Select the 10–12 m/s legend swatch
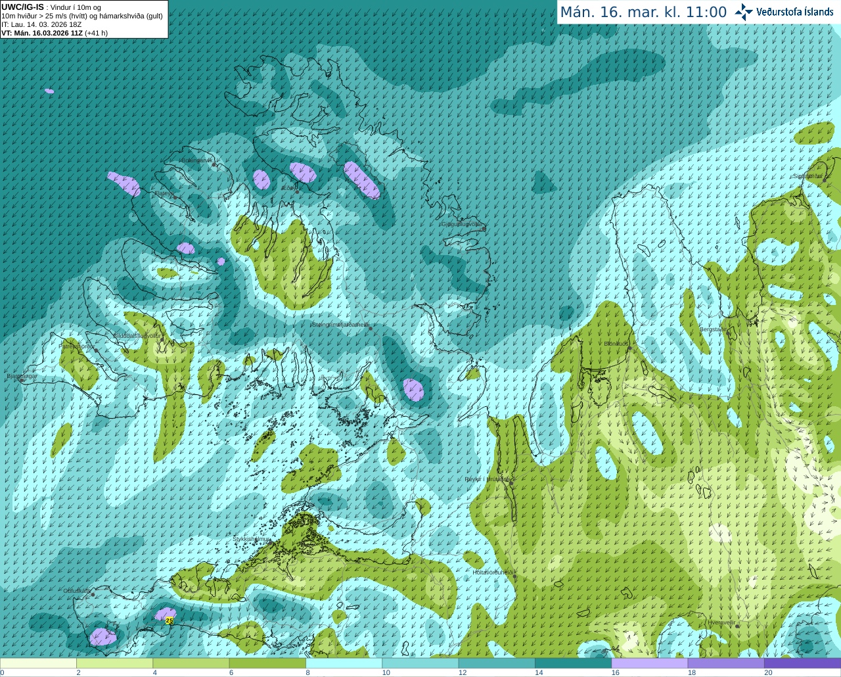 pos(420,663)
